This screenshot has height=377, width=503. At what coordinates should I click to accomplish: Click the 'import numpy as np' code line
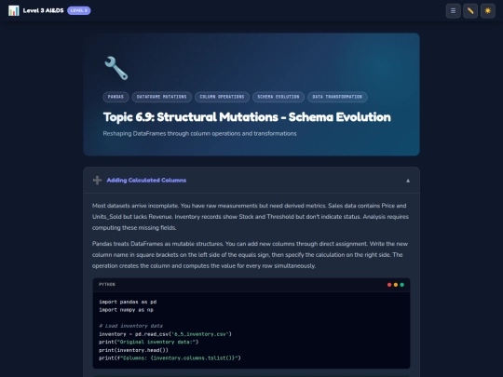126,310
